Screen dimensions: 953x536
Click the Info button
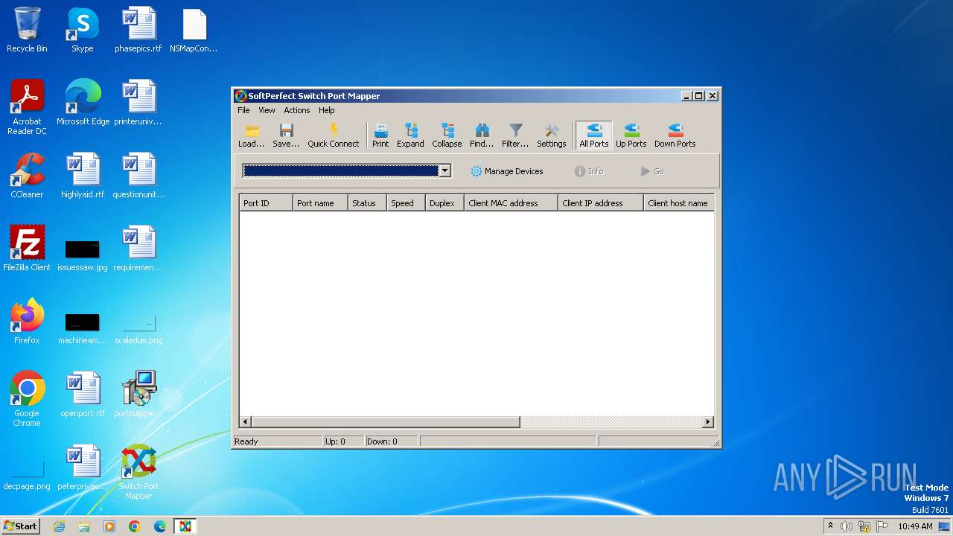[x=589, y=171]
